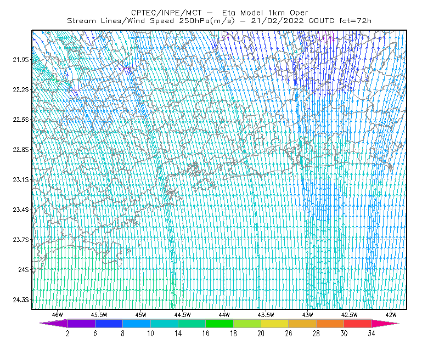This screenshot has height=339, width=439.
Task: Click the colorbar value label 10
Action: pyautogui.click(x=150, y=334)
